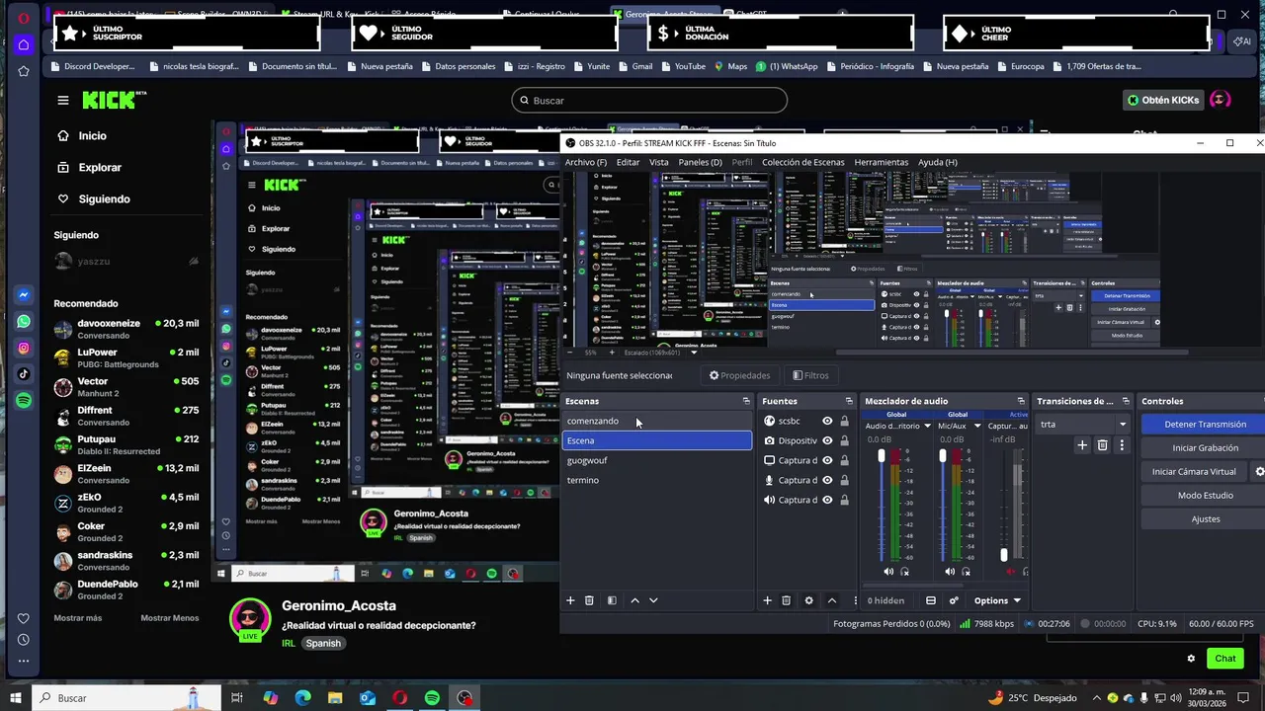Adjust the Audio del escritorio volume slider
The image size is (1265, 711).
click(x=882, y=456)
